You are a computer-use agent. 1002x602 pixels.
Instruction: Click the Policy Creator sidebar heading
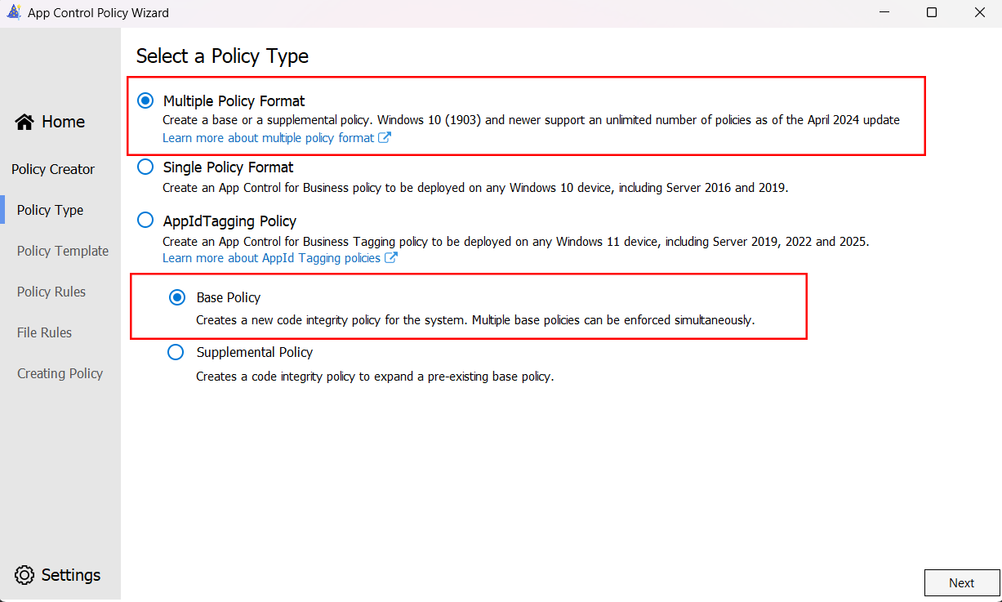53,169
